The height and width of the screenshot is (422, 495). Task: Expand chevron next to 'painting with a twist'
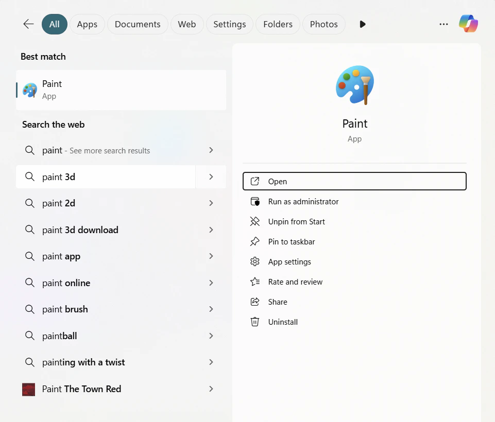click(x=211, y=362)
